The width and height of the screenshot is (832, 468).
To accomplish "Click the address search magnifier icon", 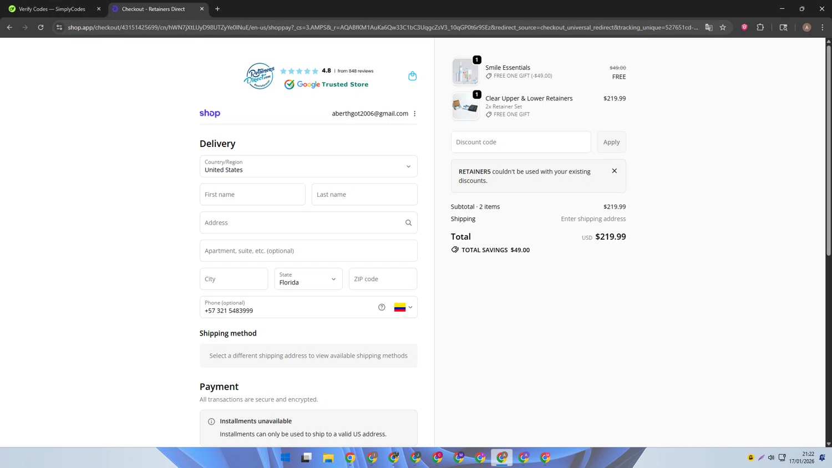I will point(408,223).
